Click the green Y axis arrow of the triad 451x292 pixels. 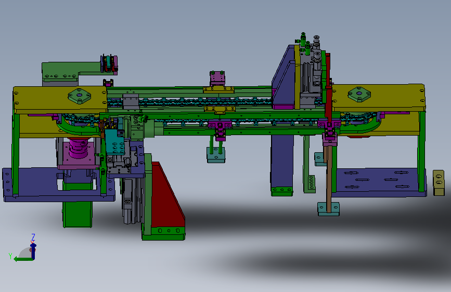(23, 259)
